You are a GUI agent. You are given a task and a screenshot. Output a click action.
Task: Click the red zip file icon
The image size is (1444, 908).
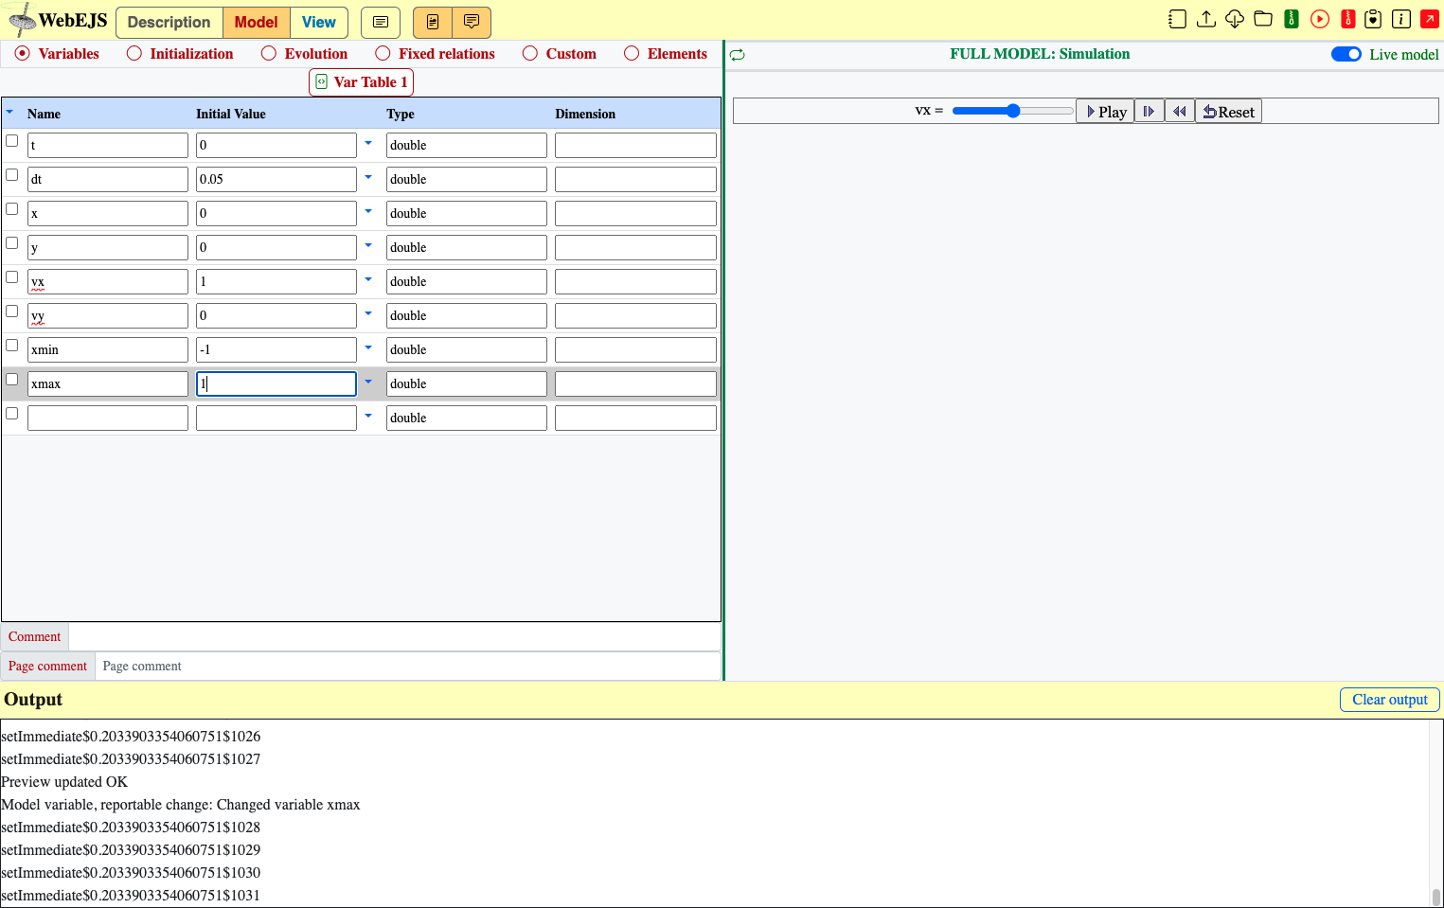point(1348,19)
